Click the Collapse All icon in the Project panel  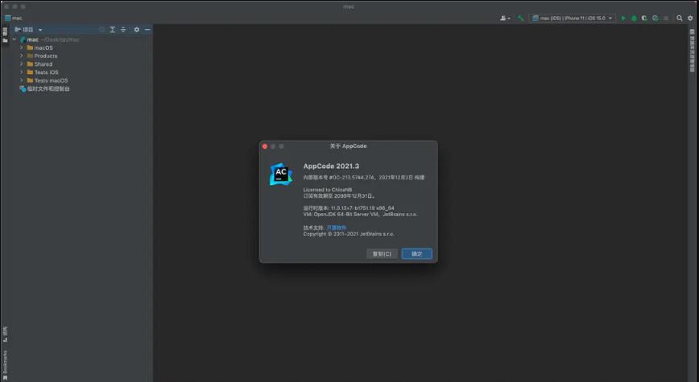[x=123, y=30]
